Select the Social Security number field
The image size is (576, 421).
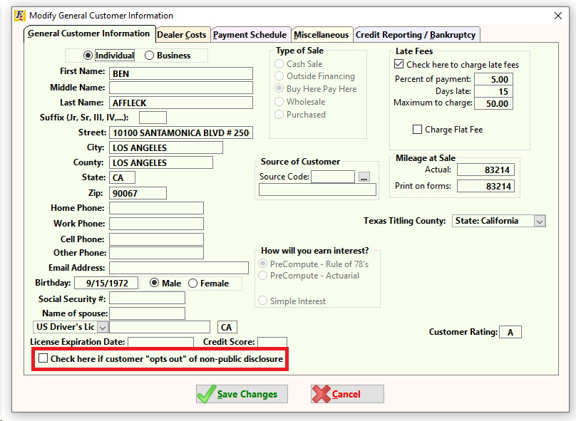pyautogui.click(x=147, y=298)
